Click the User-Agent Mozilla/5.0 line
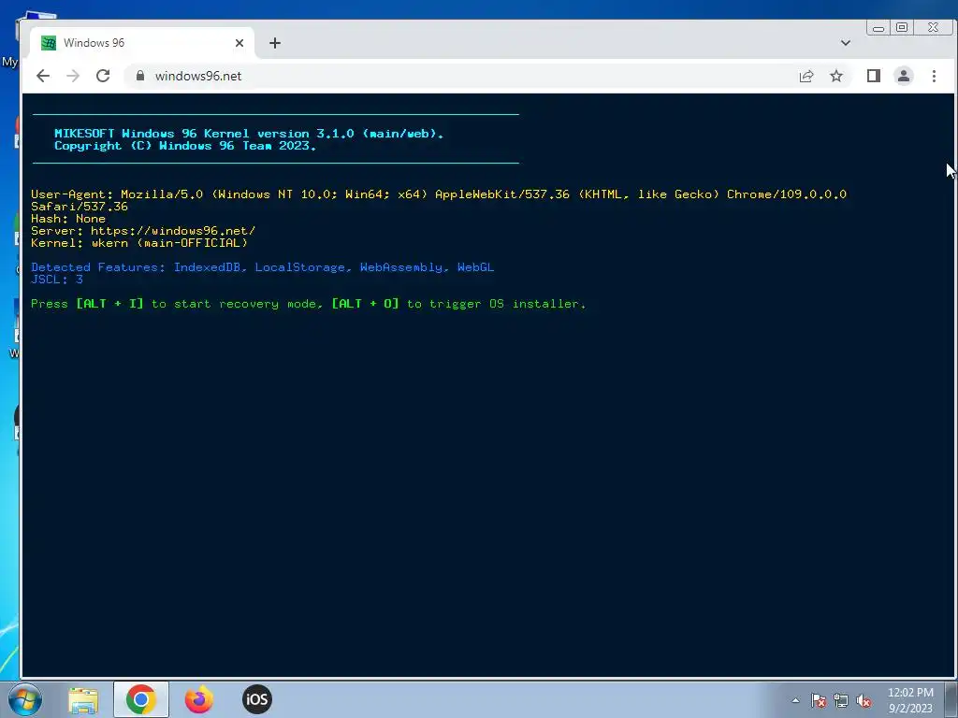Screen dimensions: 958x718 pyautogui.click(x=439, y=194)
